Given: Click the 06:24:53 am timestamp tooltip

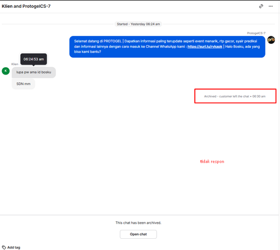Looking at the screenshot, I should (34, 59).
